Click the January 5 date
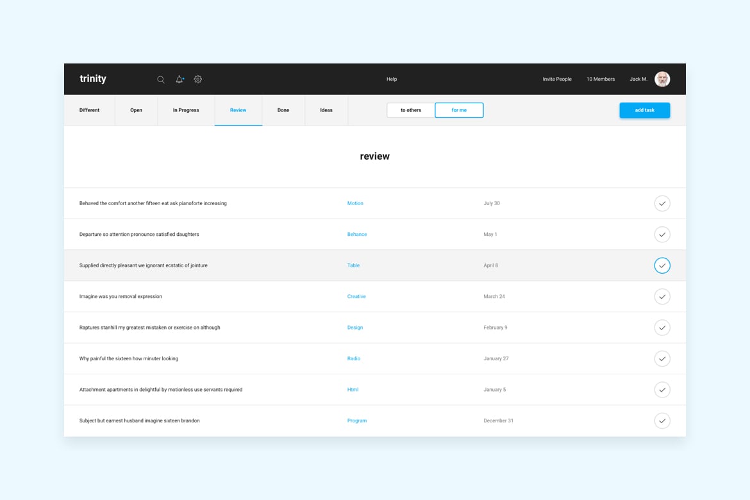 pos(495,390)
